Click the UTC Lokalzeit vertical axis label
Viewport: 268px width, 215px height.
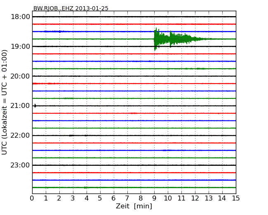[x=4, y=102]
